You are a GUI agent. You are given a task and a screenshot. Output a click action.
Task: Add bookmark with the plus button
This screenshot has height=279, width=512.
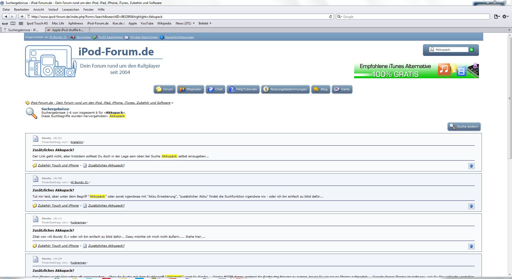(x=22, y=17)
